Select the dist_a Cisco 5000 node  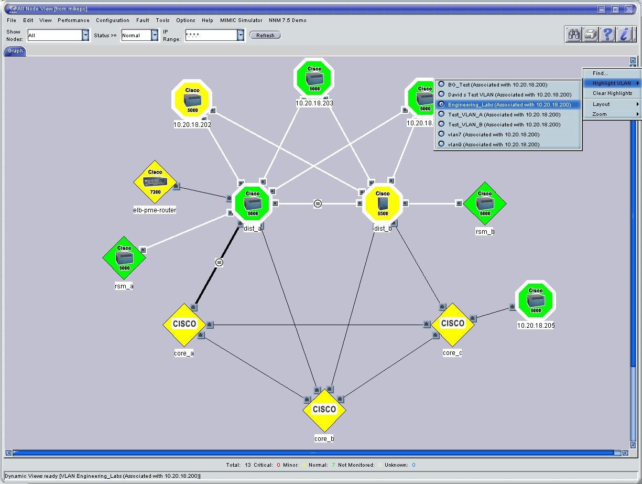252,203
